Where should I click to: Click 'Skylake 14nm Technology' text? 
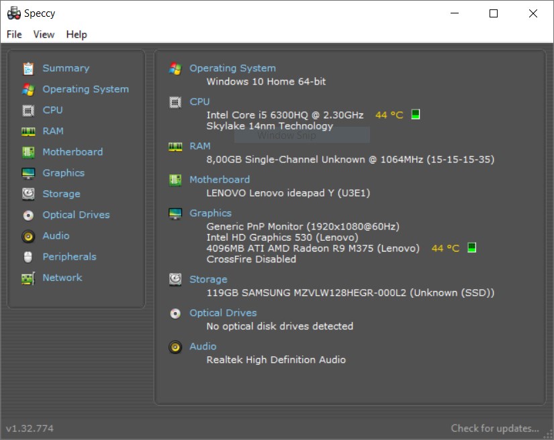(x=269, y=126)
